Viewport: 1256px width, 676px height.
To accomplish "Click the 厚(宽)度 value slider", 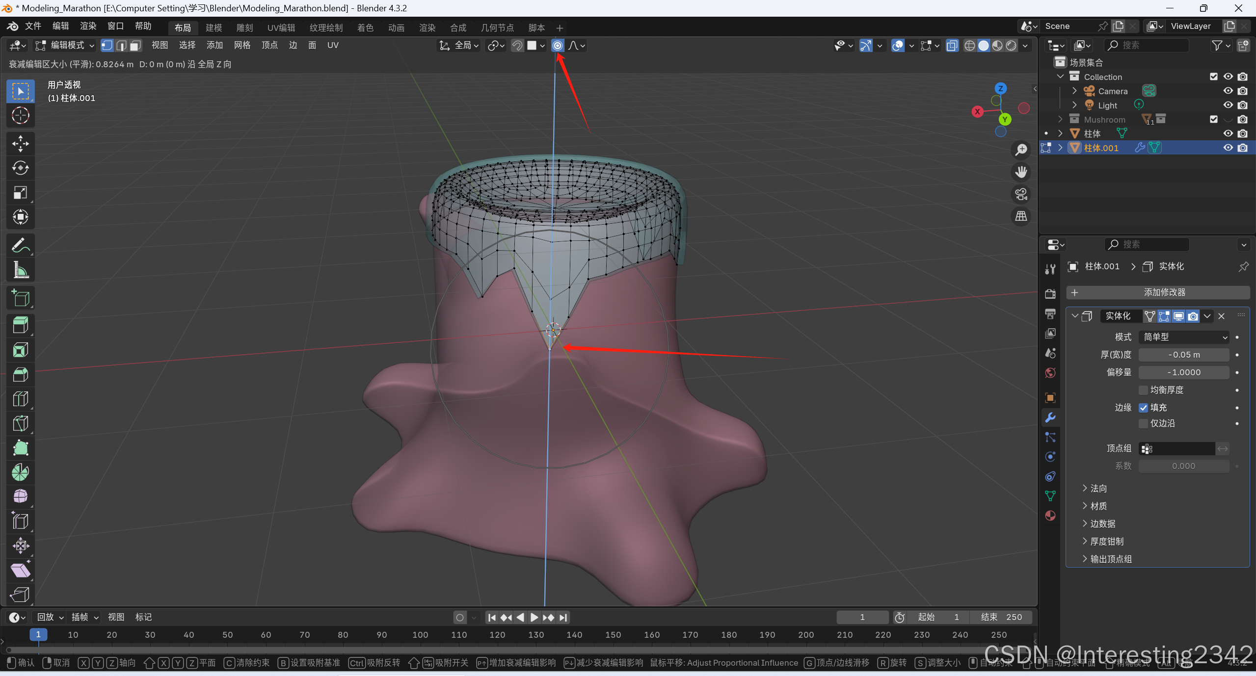I will click(x=1184, y=355).
